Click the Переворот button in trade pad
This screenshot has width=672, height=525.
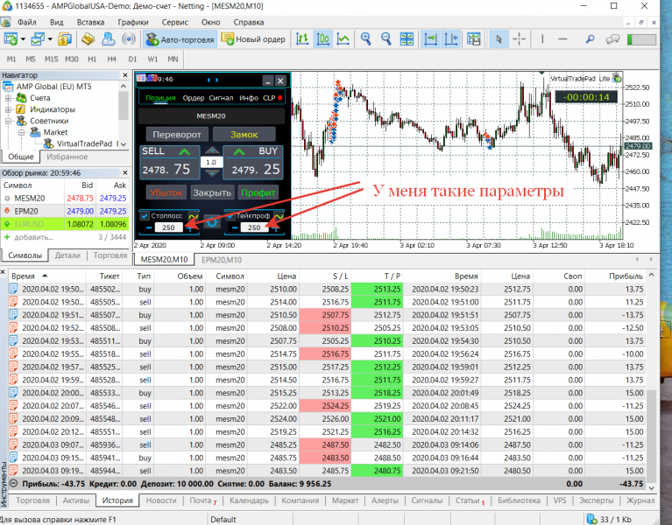(x=177, y=135)
